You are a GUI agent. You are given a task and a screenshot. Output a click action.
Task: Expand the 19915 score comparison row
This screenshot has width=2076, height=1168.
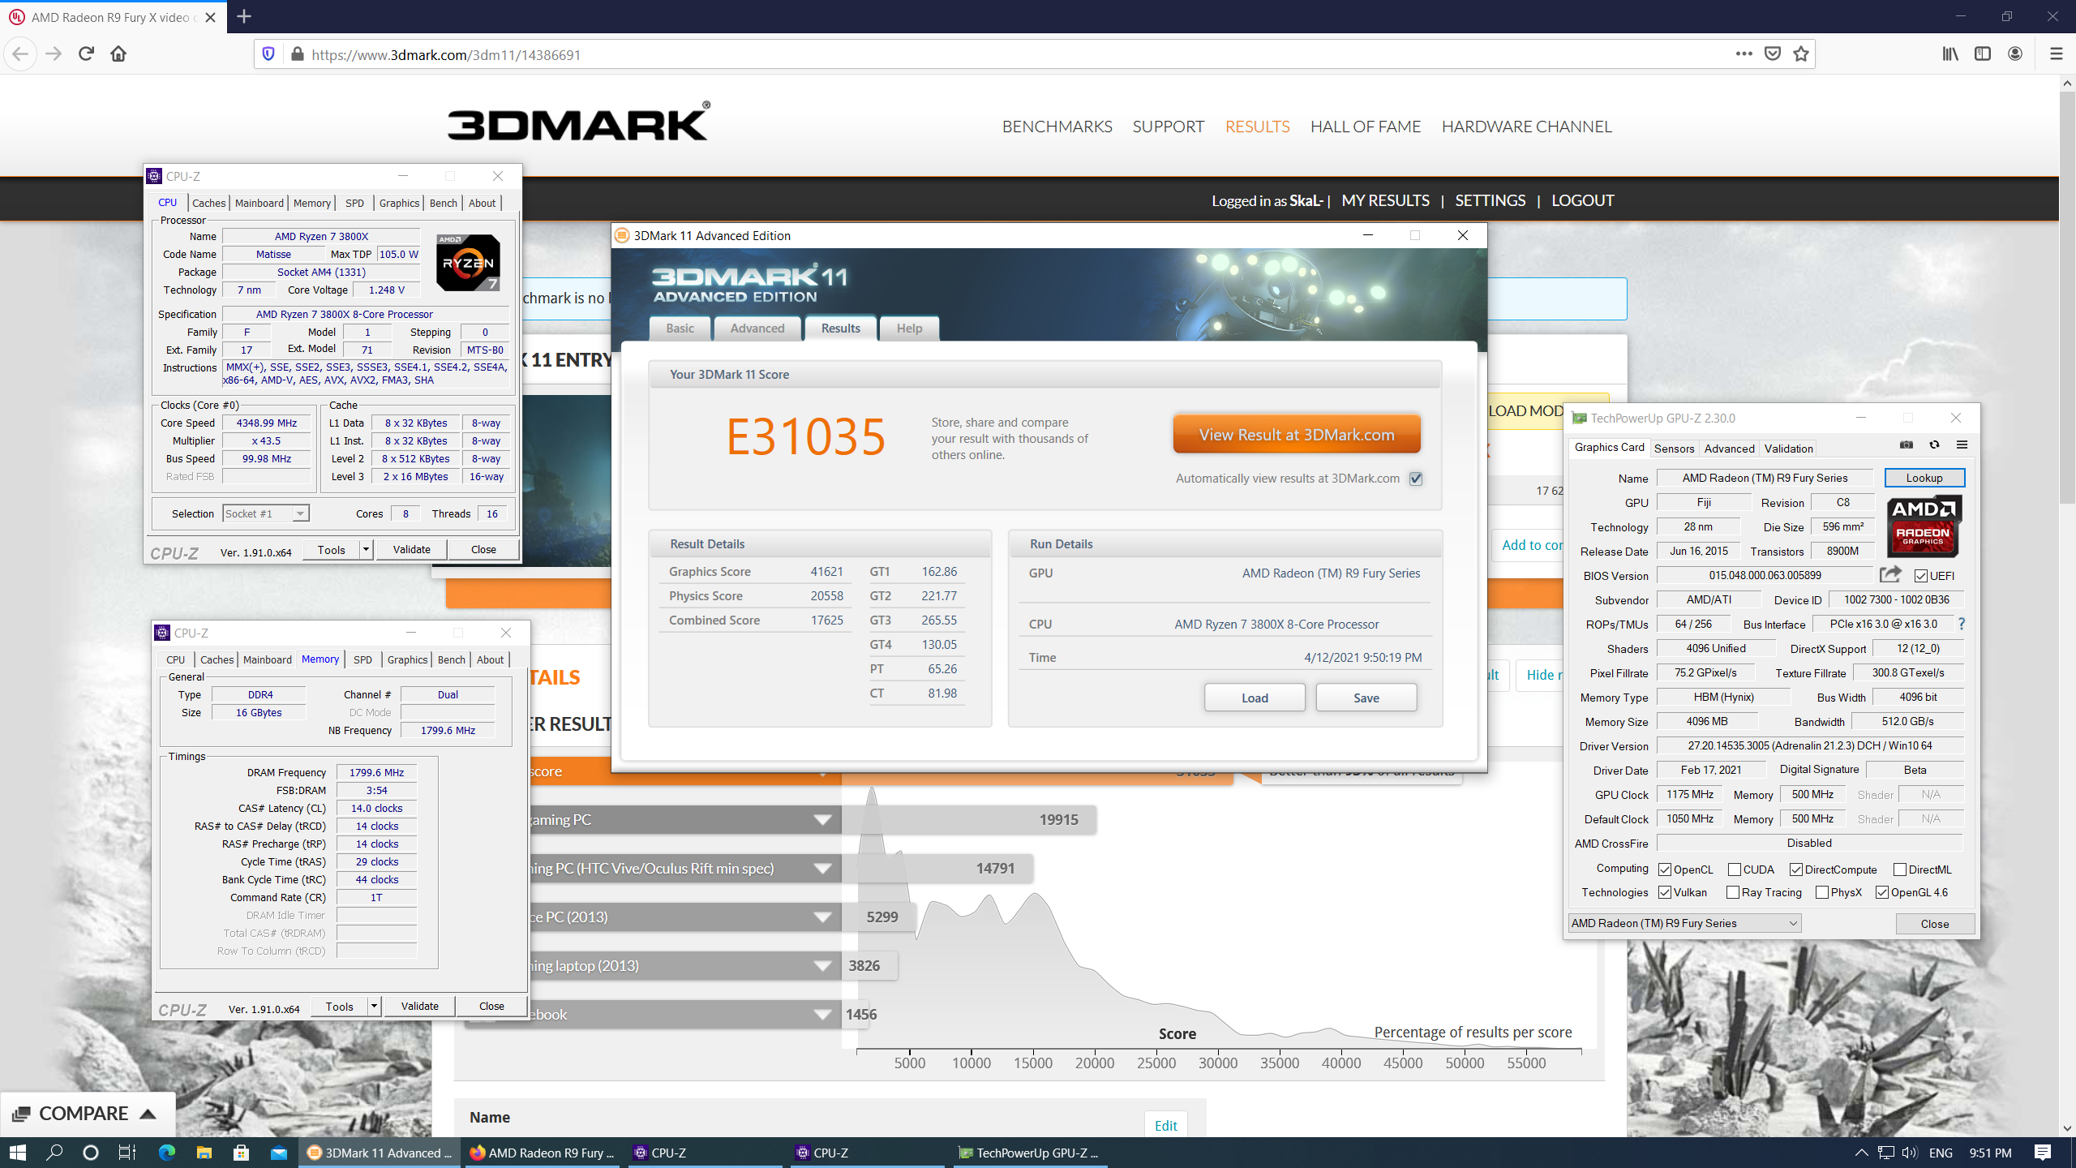[x=822, y=820]
